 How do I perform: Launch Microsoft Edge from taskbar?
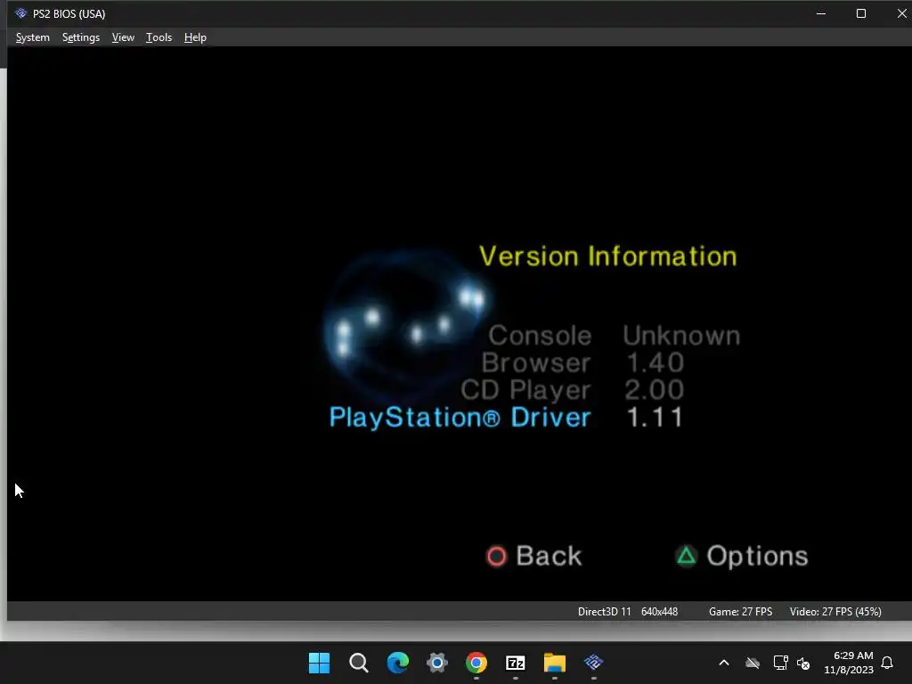point(398,663)
